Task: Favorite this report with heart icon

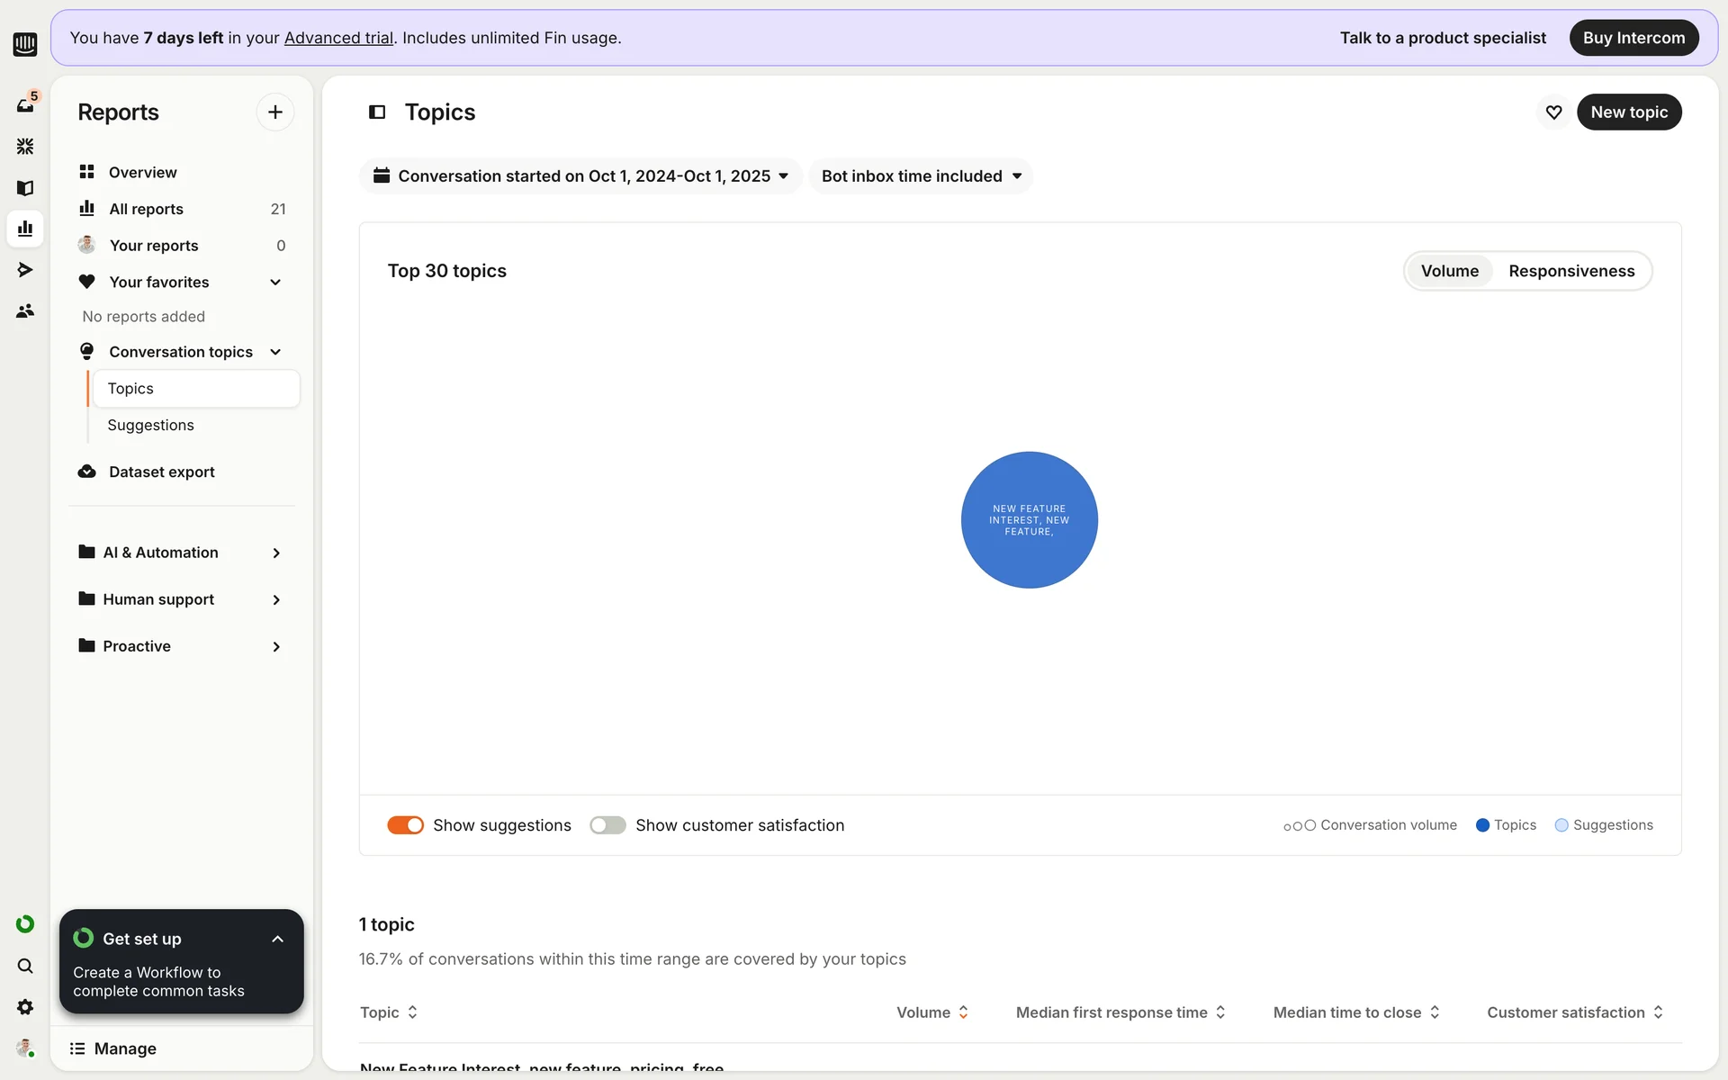Action: pos(1553,112)
